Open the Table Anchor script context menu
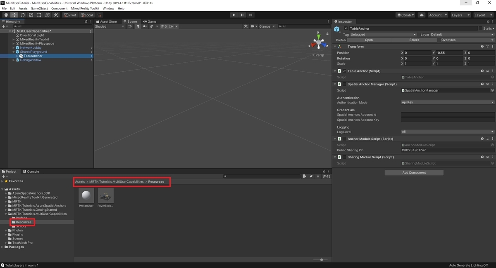 coord(492,71)
